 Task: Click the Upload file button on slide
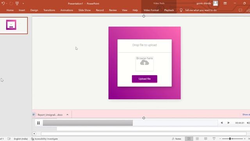(145, 79)
